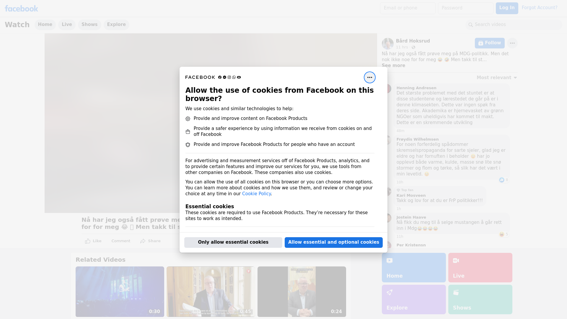The image size is (567, 319).
Task: Click the Home video tile in sidebar
Action: 413,267
